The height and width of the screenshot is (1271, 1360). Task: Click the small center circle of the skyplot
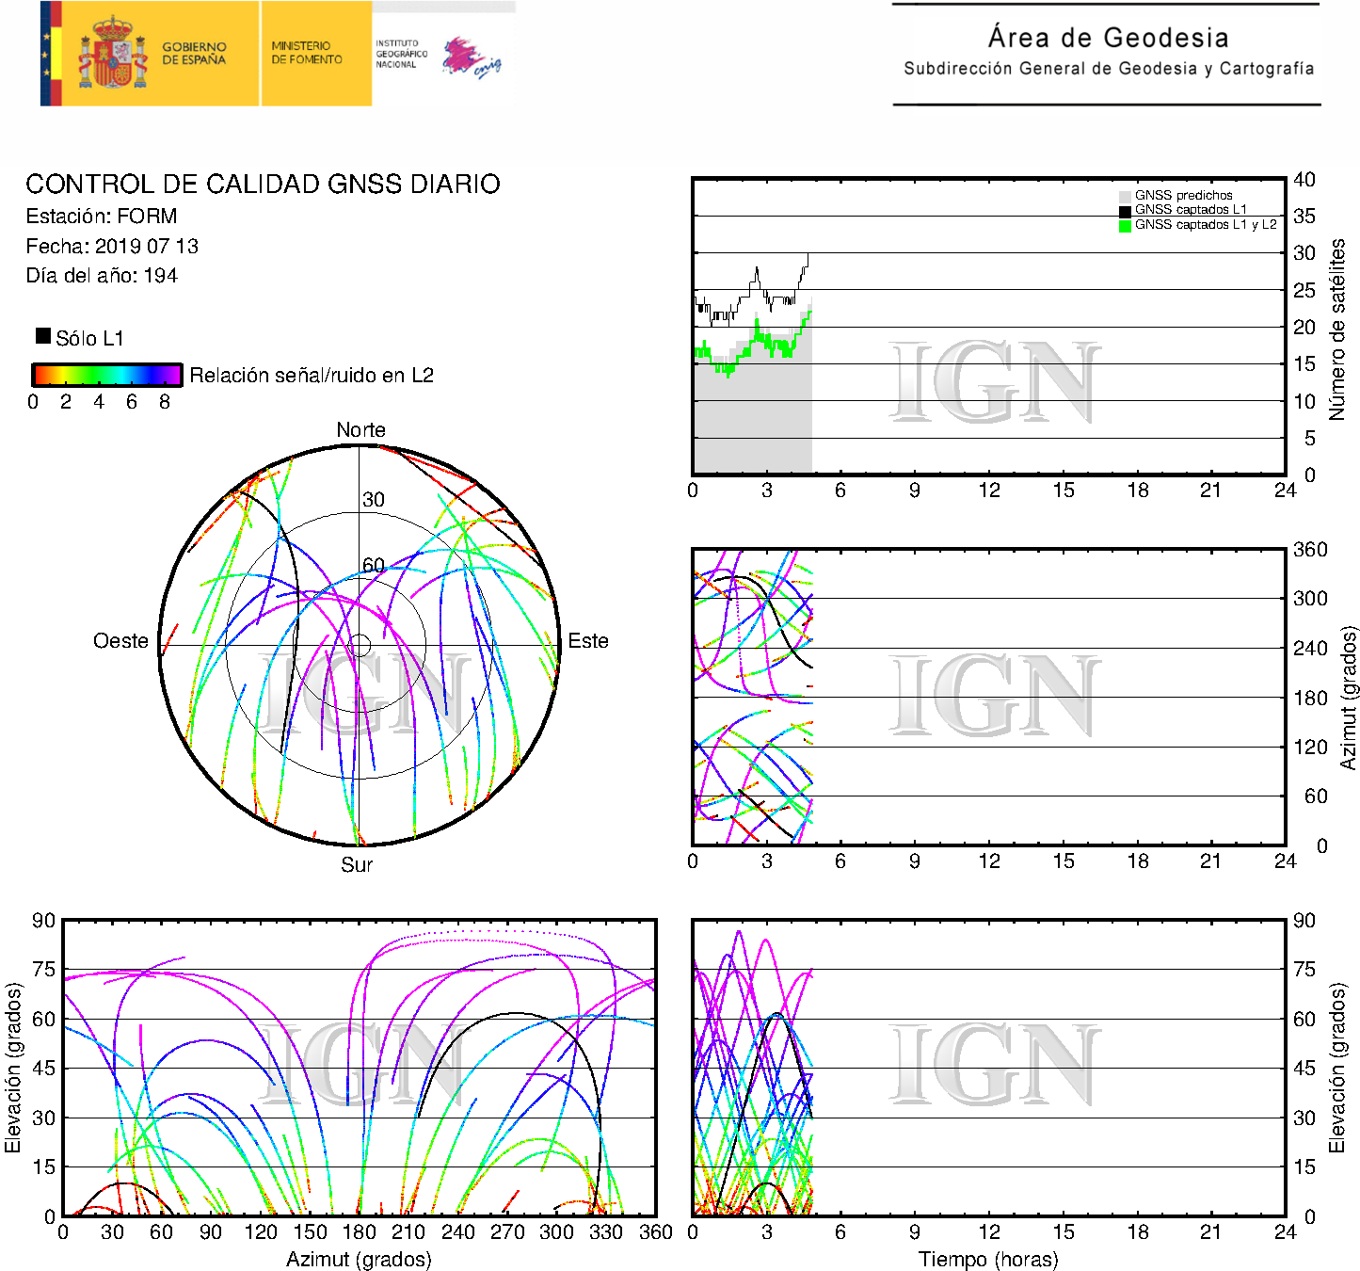point(360,645)
